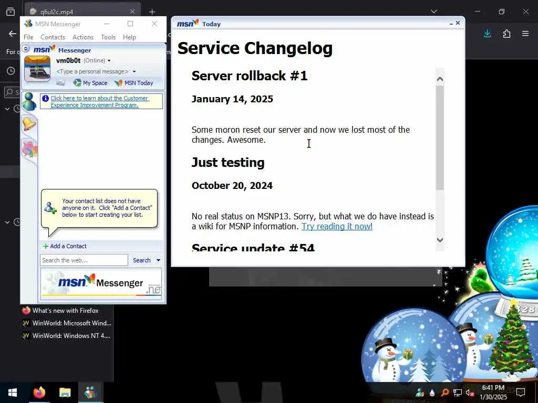Open the Windows Start menu
Screen dimensions: 538x403
(13, 393)
